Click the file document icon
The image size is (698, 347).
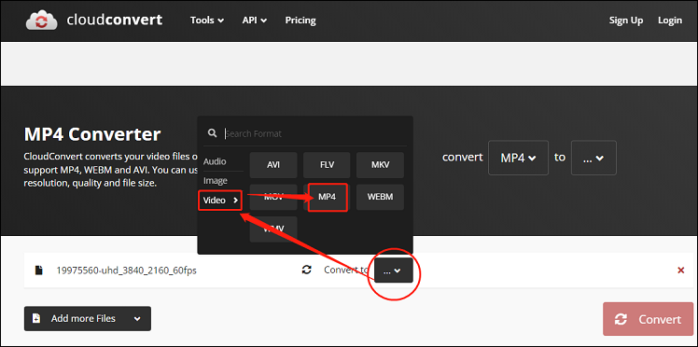39,270
